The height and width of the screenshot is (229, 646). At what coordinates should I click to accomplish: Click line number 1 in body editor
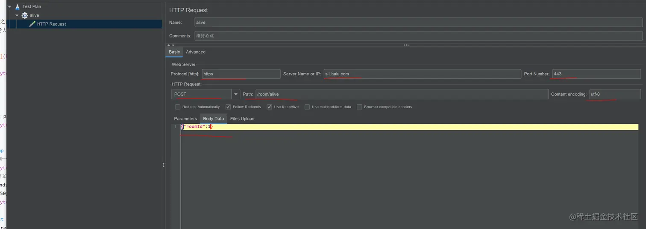[175, 127]
